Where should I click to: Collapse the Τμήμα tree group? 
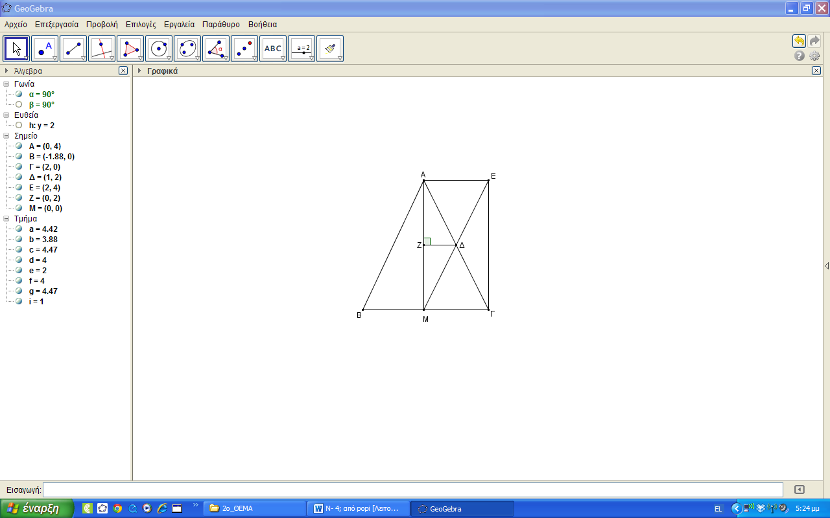6,218
